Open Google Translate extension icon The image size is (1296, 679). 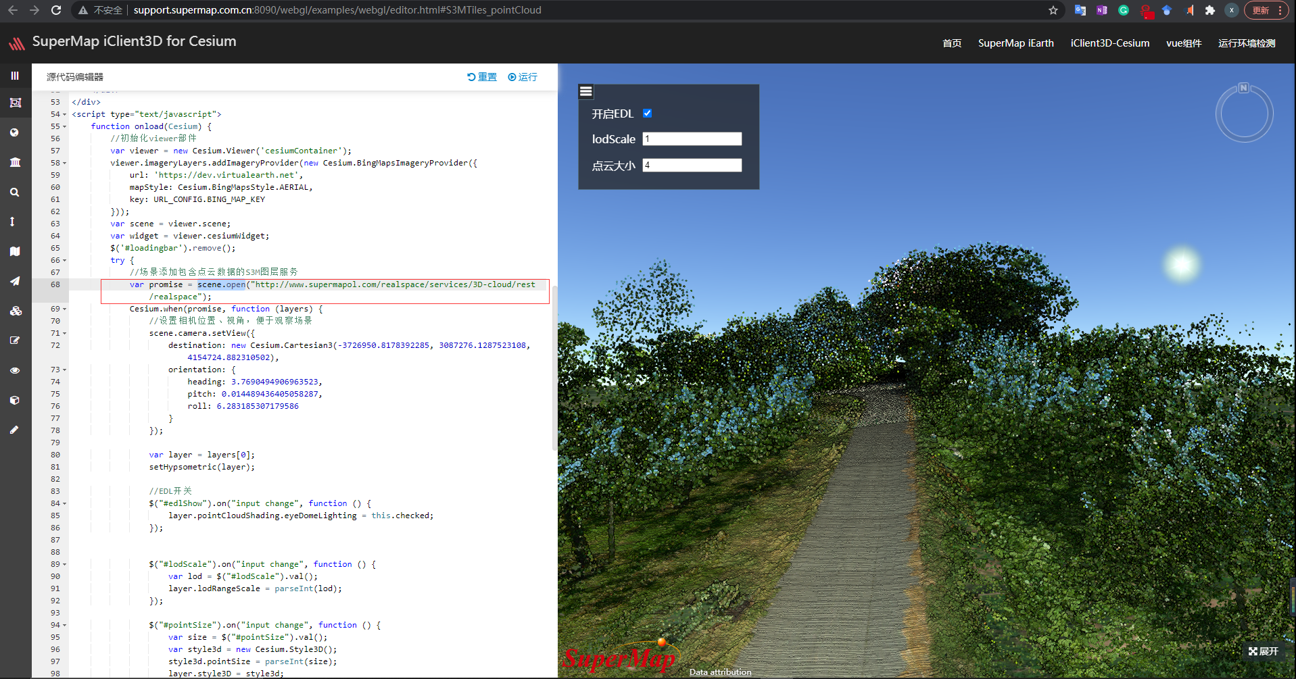[x=1080, y=10]
